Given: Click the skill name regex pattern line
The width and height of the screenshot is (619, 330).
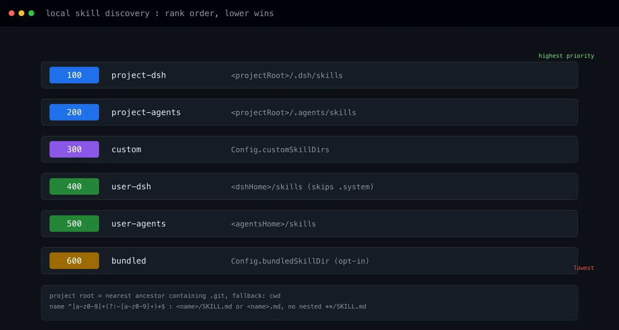Looking at the screenshot, I should [x=208, y=306].
